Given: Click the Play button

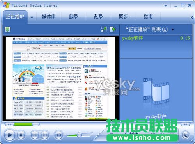Looking at the screenshot, I should point(10,135).
